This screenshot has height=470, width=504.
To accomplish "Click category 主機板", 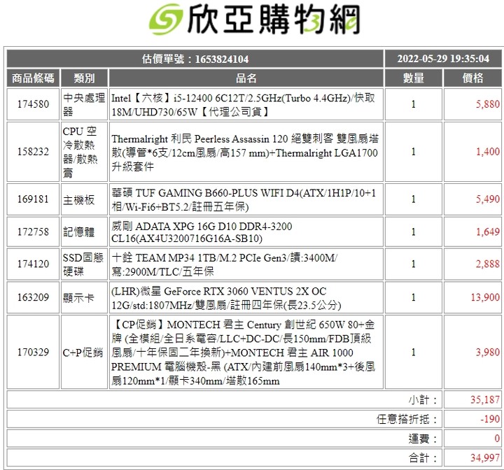I will click(78, 200).
